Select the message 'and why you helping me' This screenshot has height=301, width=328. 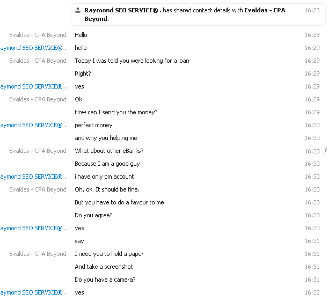106,138
